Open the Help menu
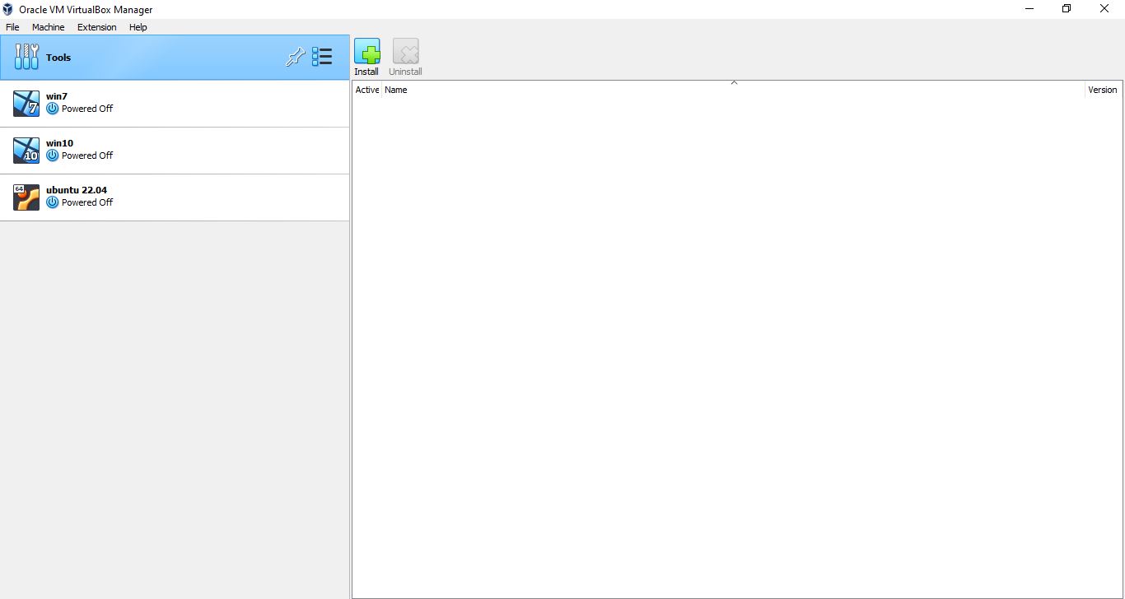This screenshot has height=599, width=1125. 138,27
